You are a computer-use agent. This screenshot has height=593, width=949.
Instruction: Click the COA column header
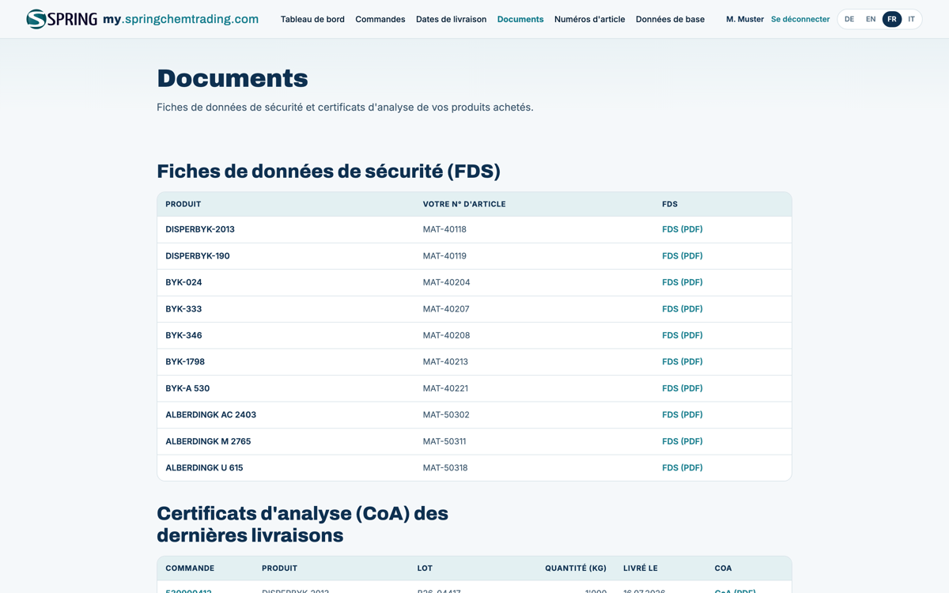coord(724,568)
